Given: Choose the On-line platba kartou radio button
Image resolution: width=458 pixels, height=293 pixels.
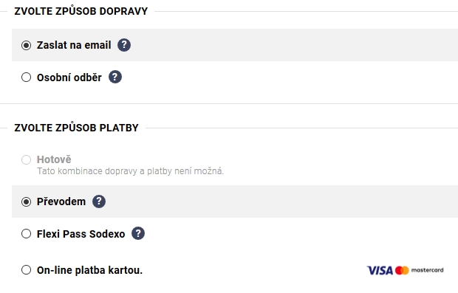Looking at the screenshot, I should coord(27,270).
